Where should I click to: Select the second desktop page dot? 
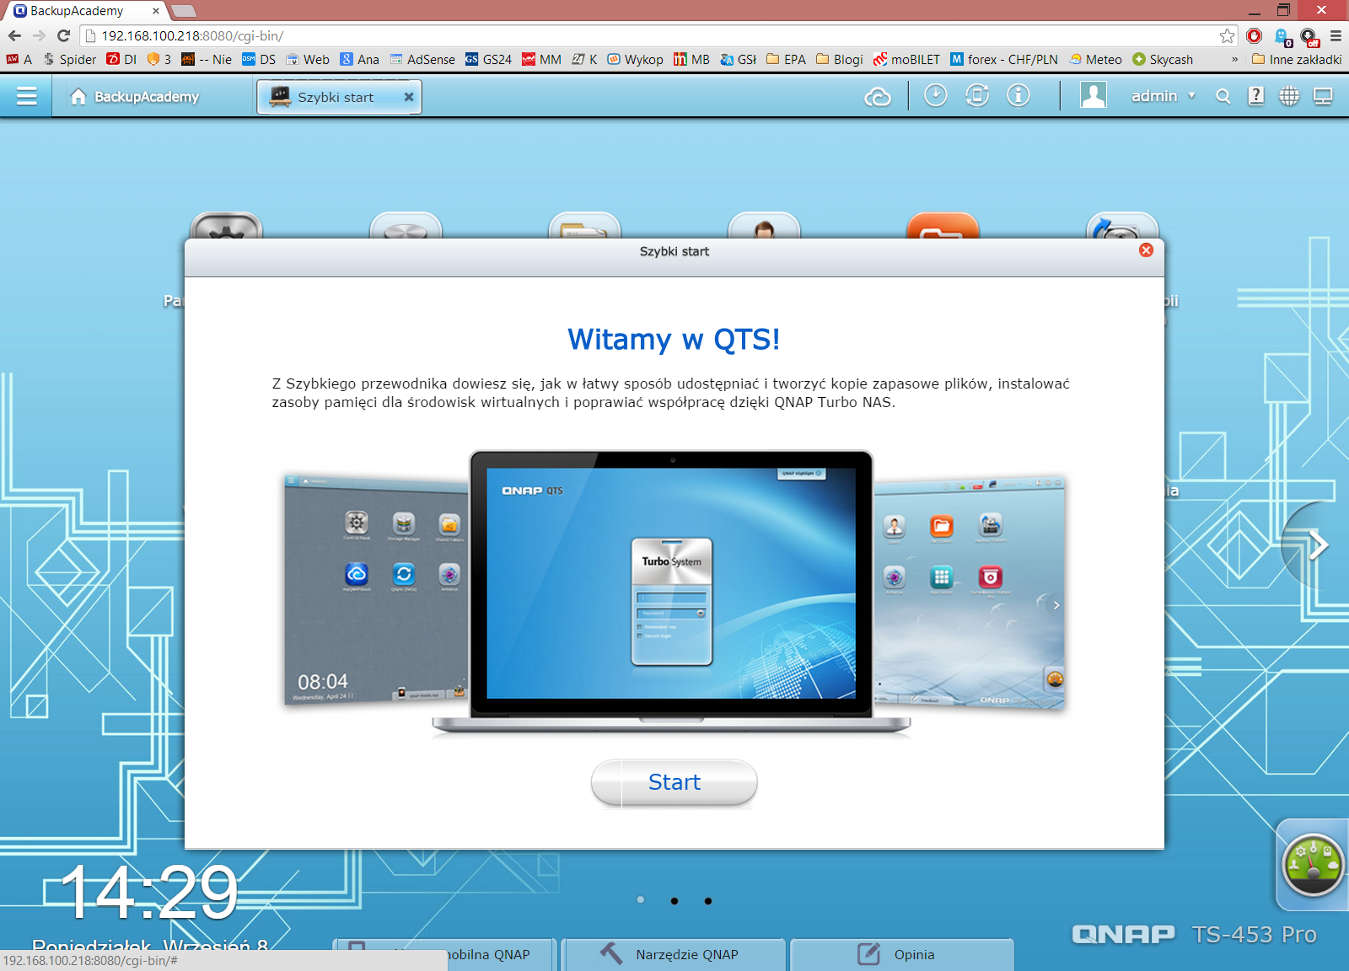(674, 901)
